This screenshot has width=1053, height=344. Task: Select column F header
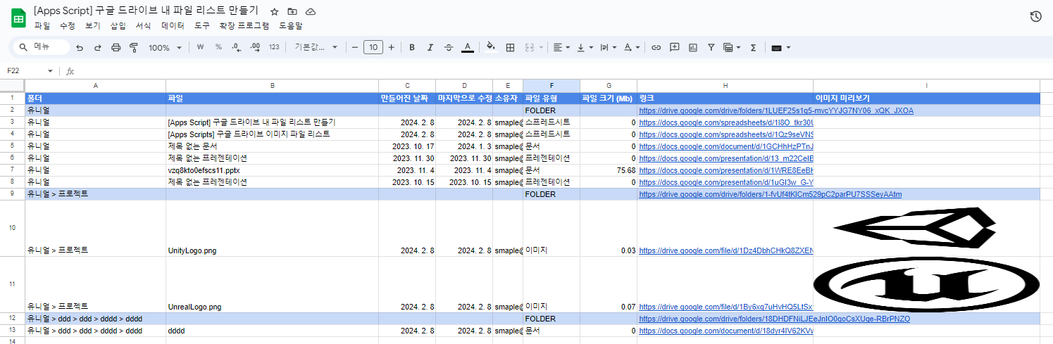(x=552, y=86)
